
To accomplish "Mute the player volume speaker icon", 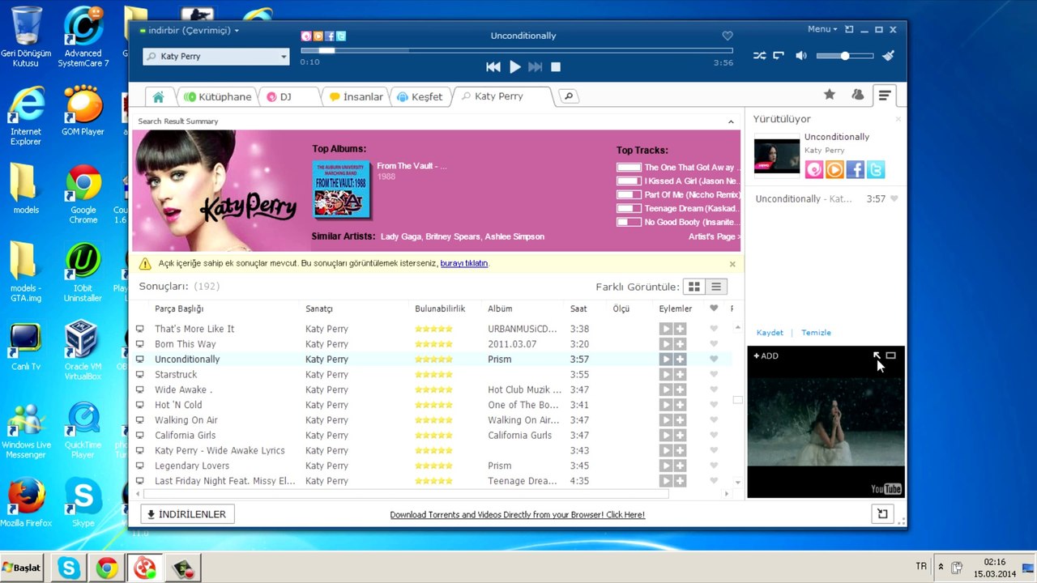I will (x=801, y=56).
